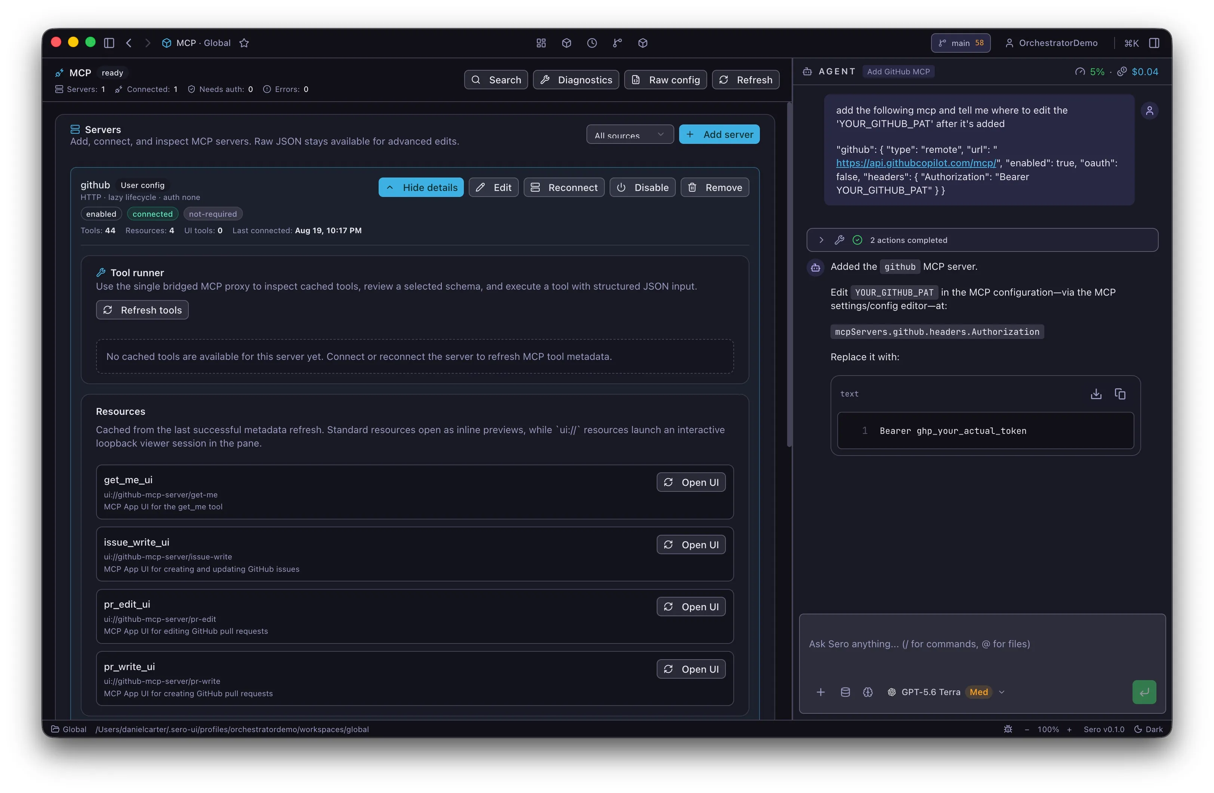Image resolution: width=1214 pixels, height=793 pixels.
Task: Reconnect the github server
Action: [x=564, y=187]
